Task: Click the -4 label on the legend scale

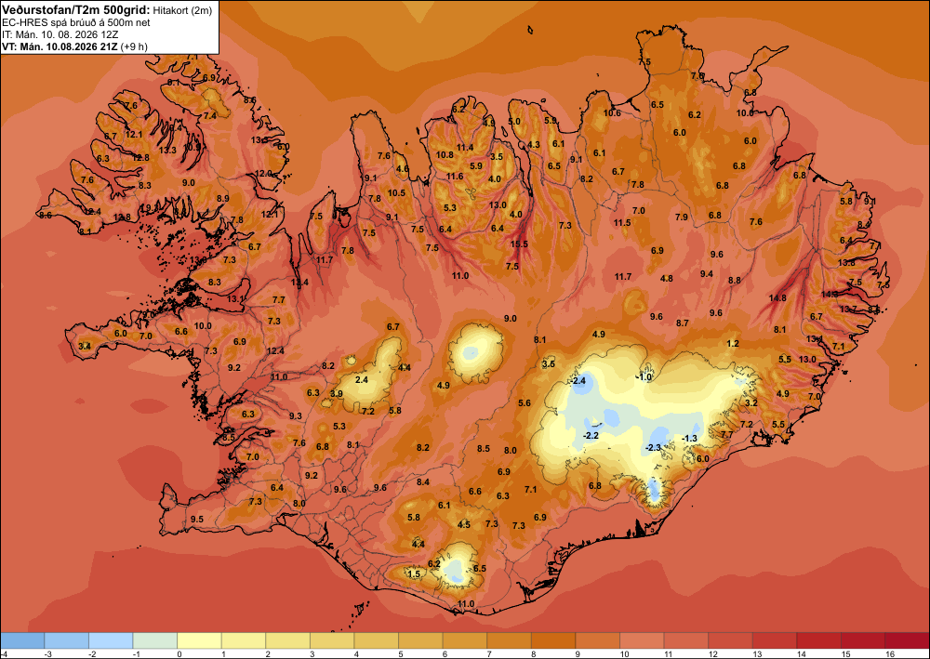Action: point(4,653)
